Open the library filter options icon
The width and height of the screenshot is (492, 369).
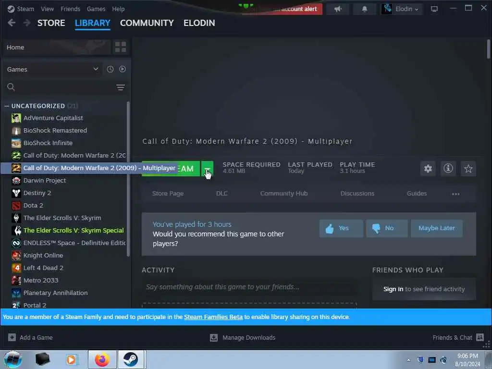coord(121,87)
